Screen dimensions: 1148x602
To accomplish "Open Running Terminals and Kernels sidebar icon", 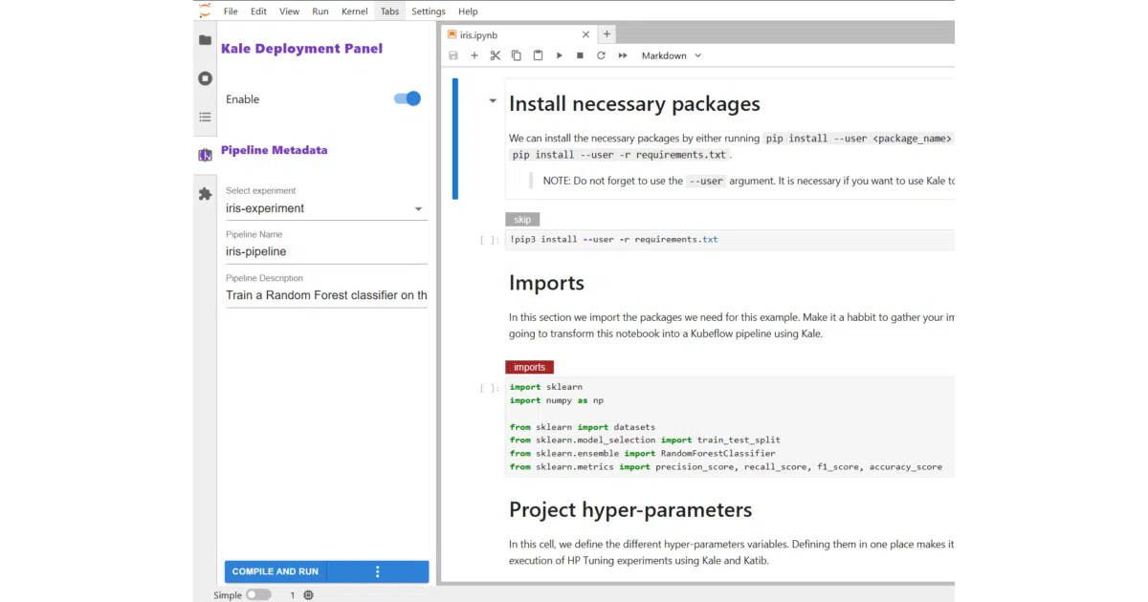I will pyautogui.click(x=205, y=78).
